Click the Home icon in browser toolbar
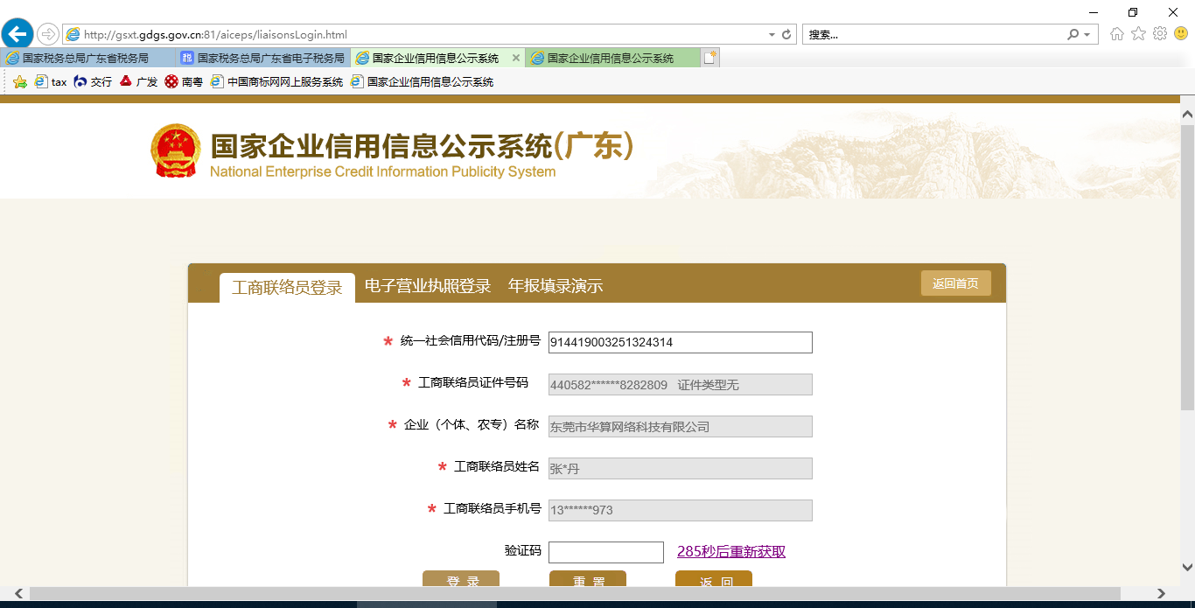 click(x=1117, y=34)
